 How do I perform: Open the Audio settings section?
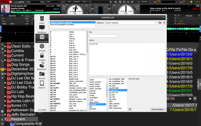[x=42, y=20]
